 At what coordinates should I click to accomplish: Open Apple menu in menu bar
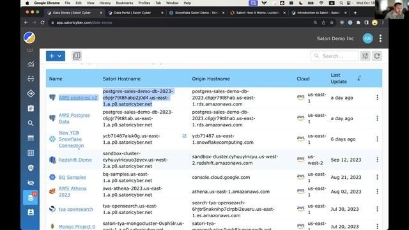pos(27,3)
